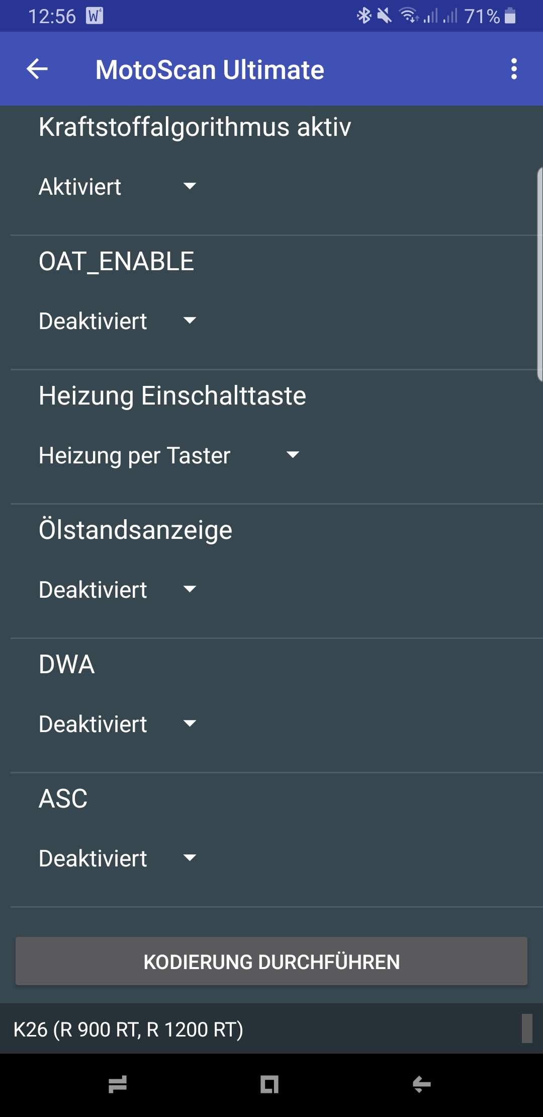Tap the Wi-Fi status icon
The image size is (543, 1117).
[409, 16]
